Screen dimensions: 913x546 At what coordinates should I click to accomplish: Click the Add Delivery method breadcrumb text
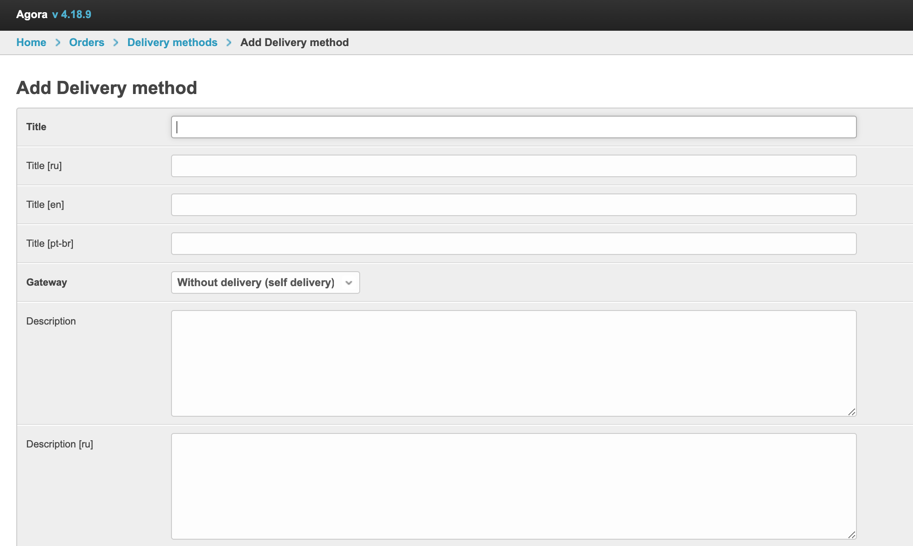pyautogui.click(x=294, y=42)
